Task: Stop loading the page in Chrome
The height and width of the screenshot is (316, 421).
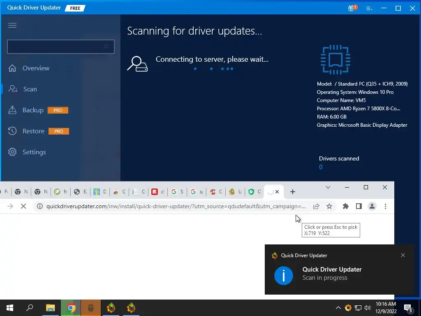Action: [23, 207]
